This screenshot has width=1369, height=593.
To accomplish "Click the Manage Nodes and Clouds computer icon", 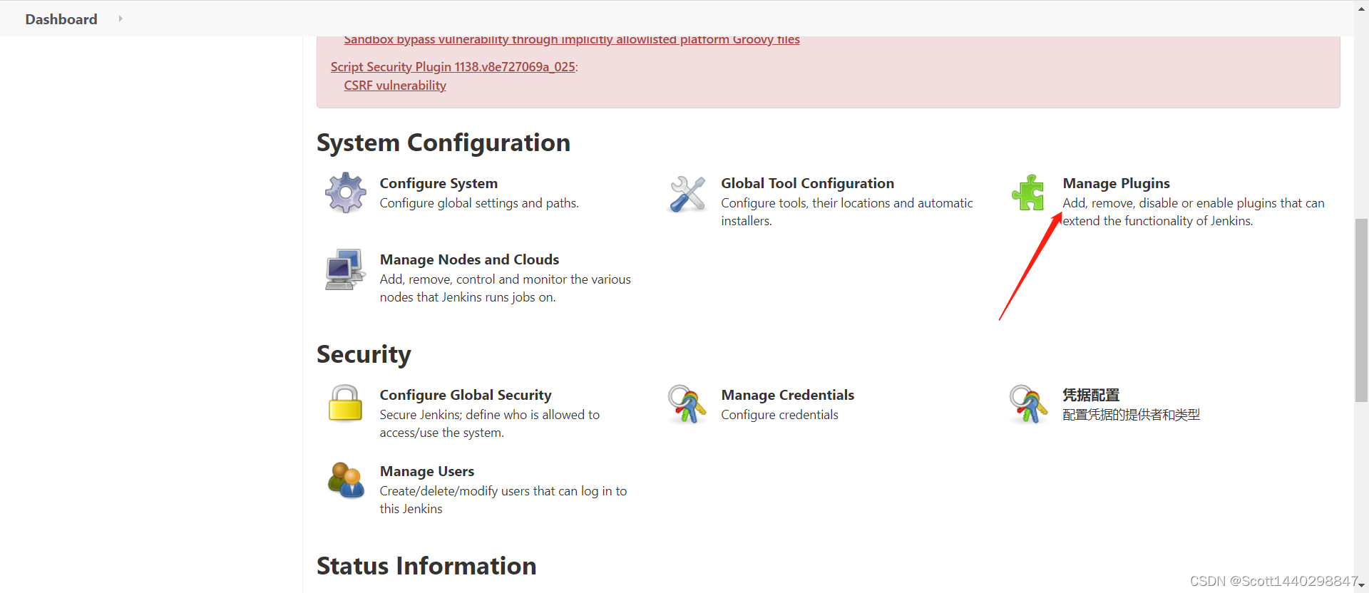I will click(346, 269).
